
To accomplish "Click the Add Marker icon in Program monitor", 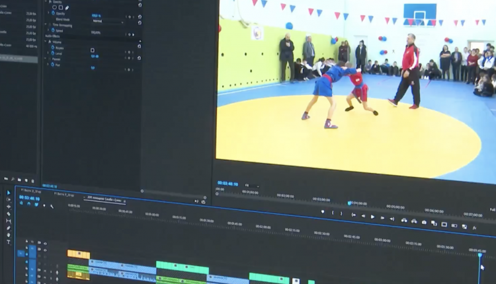I will (x=323, y=212).
